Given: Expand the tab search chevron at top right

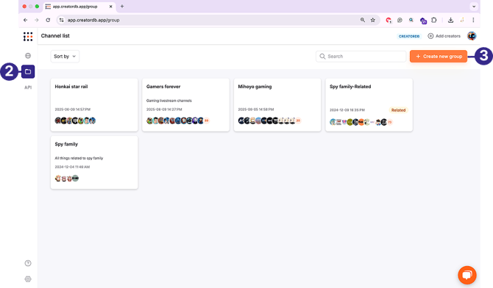Looking at the screenshot, I should point(474,7).
